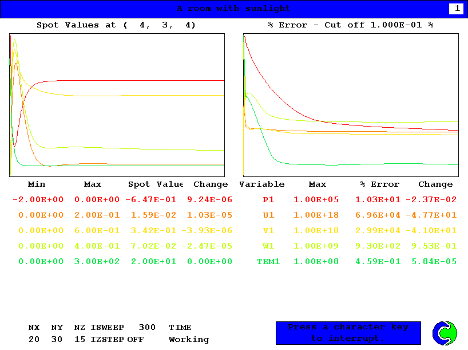
Task: Select the TEM1 variable label
Action: pyautogui.click(x=268, y=262)
